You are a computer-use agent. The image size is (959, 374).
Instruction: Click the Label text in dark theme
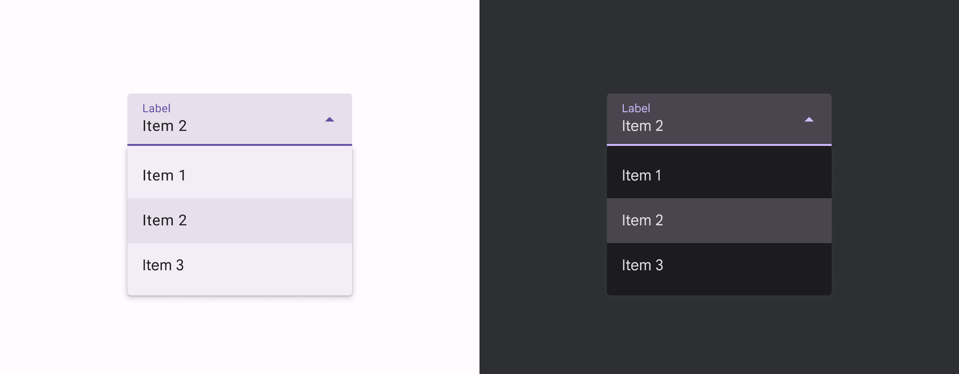pos(636,108)
